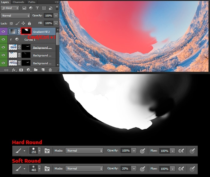The height and width of the screenshot is (177, 210).
Task: Lock transparent pixels in Layers panel
Action: [x=11, y=24]
